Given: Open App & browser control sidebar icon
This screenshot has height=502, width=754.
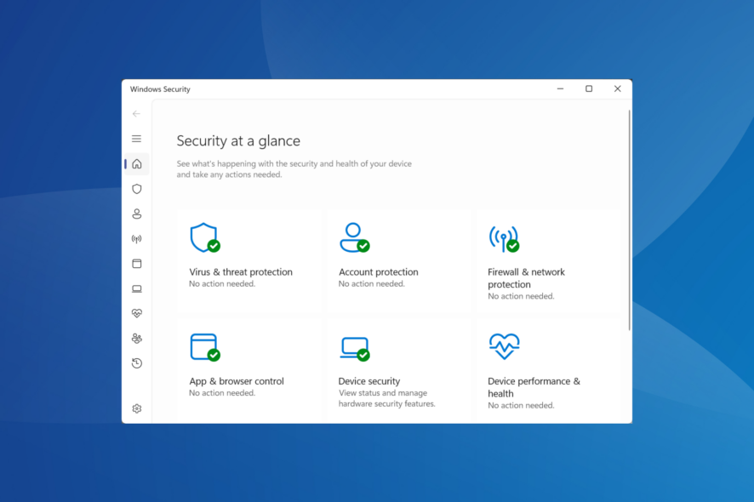Looking at the screenshot, I should pyautogui.click(x=137, y=264).
